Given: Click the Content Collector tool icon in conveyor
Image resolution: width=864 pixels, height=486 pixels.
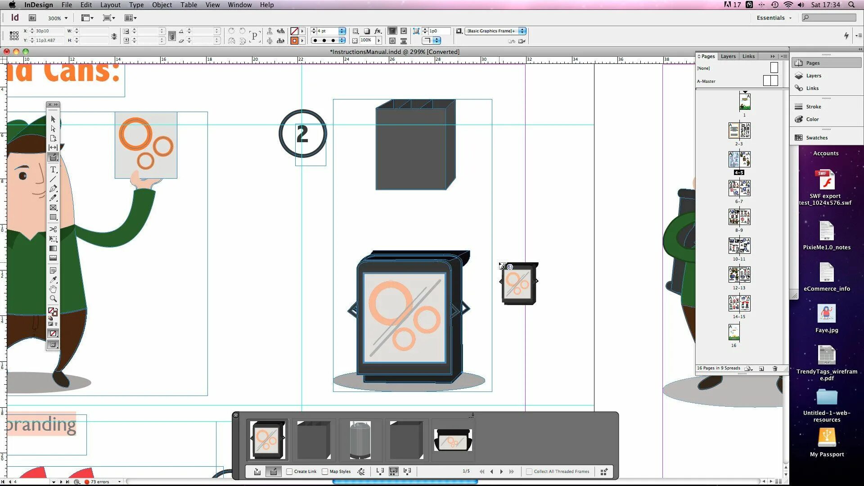Looking at the screenshot, I should point(257,472).
